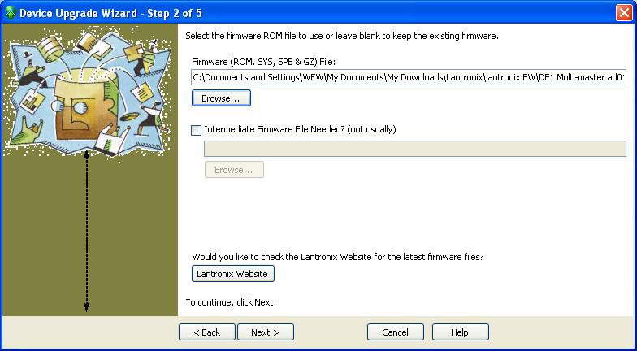Click the "To continue, click Next." text
637x351 pixels.
click(x=231, y=302)
